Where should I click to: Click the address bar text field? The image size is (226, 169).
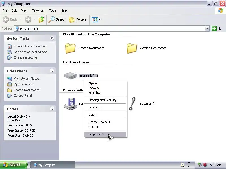[x=110, y=29]
